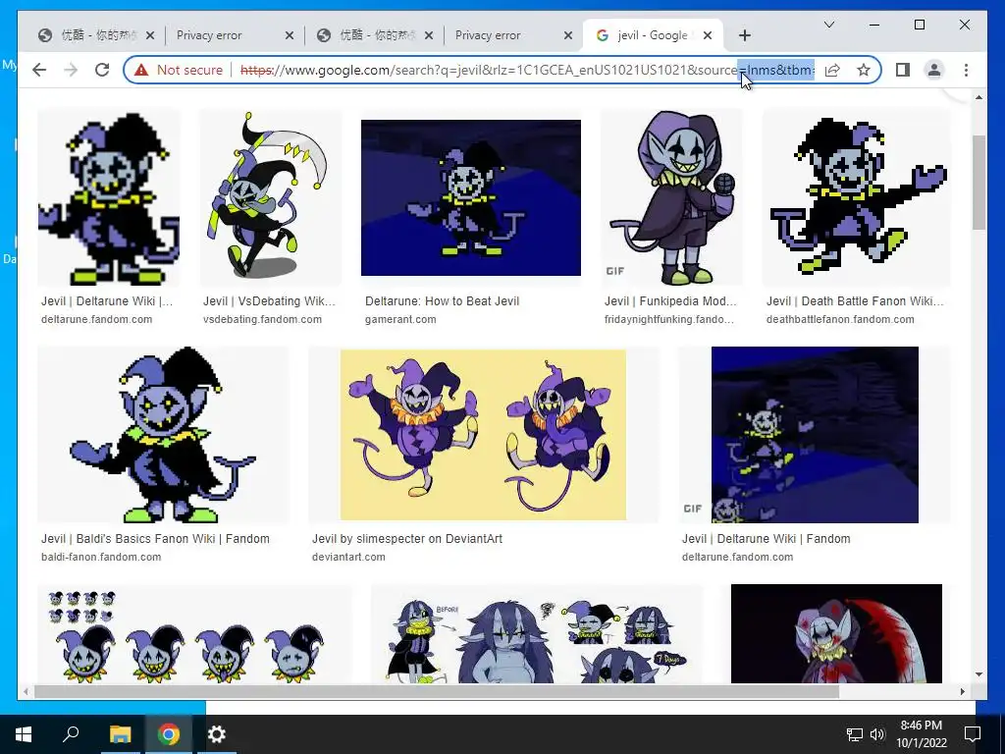Click the deathbattlefanon.fandom.com source text
The width and height of the screenshot is (1005, 754).
[840, 319]
